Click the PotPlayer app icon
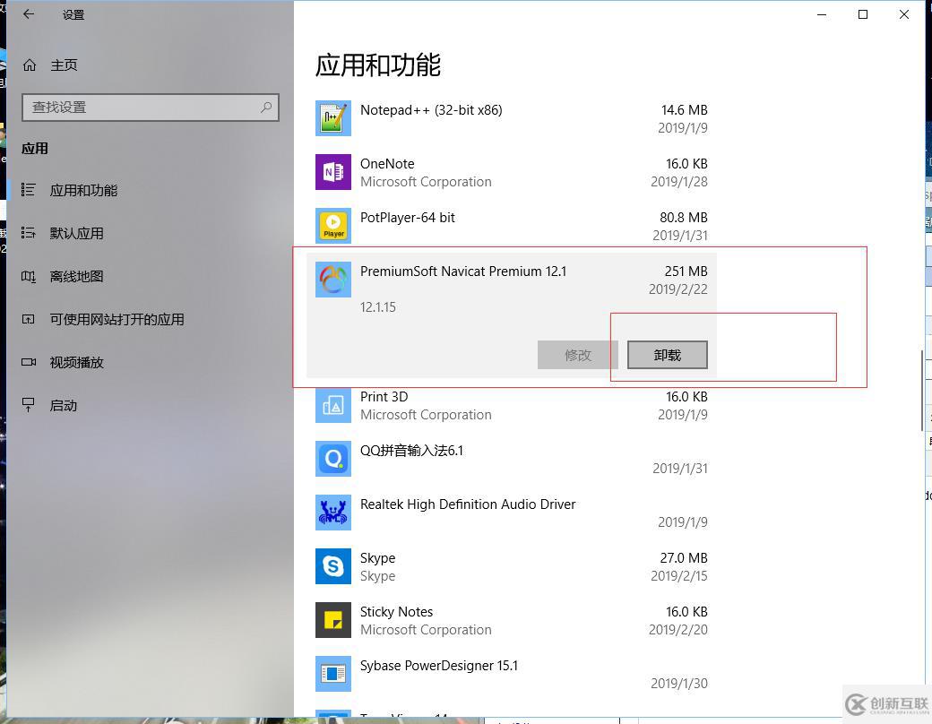Screen dimensions: 932x724 tap(332, 226)
